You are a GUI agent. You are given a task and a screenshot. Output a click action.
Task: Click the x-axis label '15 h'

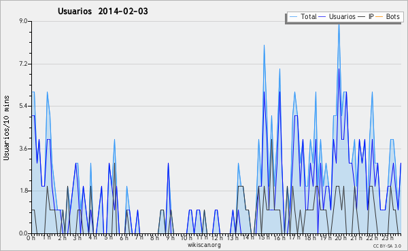263,237
